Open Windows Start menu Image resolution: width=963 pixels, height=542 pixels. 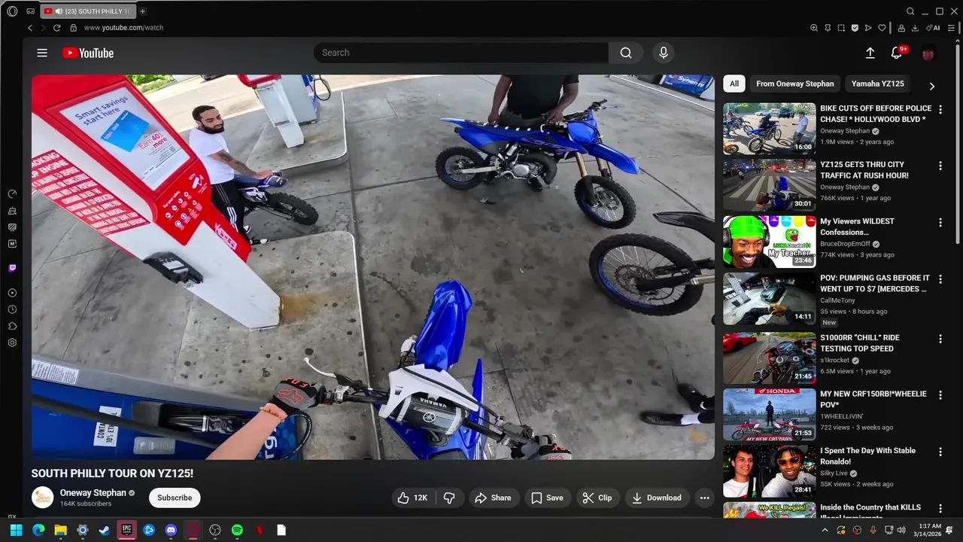click(17, 530)
